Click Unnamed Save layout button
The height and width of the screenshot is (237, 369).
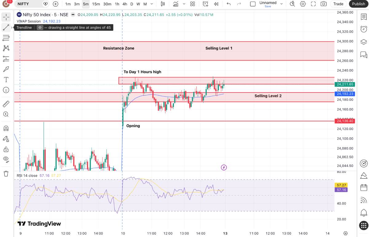pos(268,4)
